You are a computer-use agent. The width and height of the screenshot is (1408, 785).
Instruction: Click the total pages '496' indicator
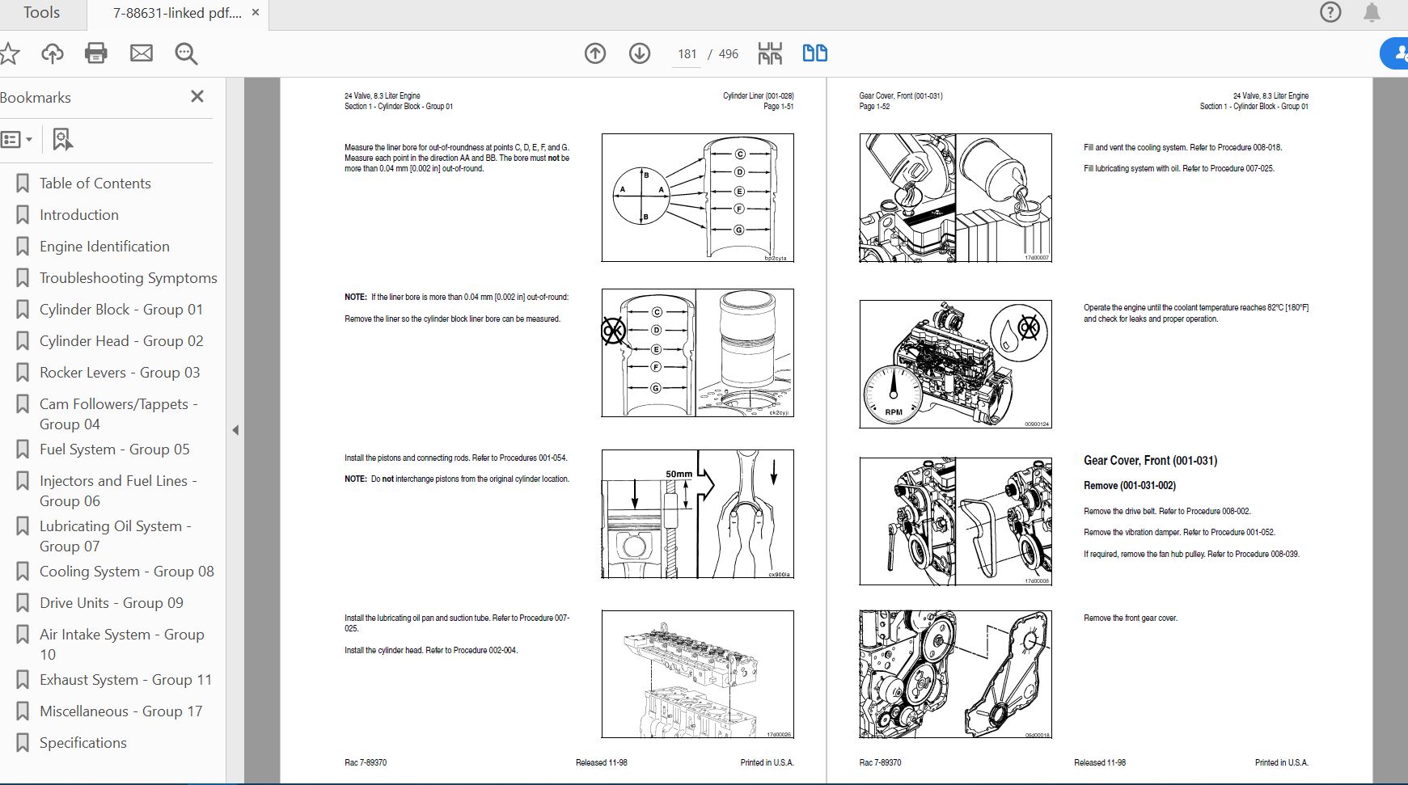(729, 54)
